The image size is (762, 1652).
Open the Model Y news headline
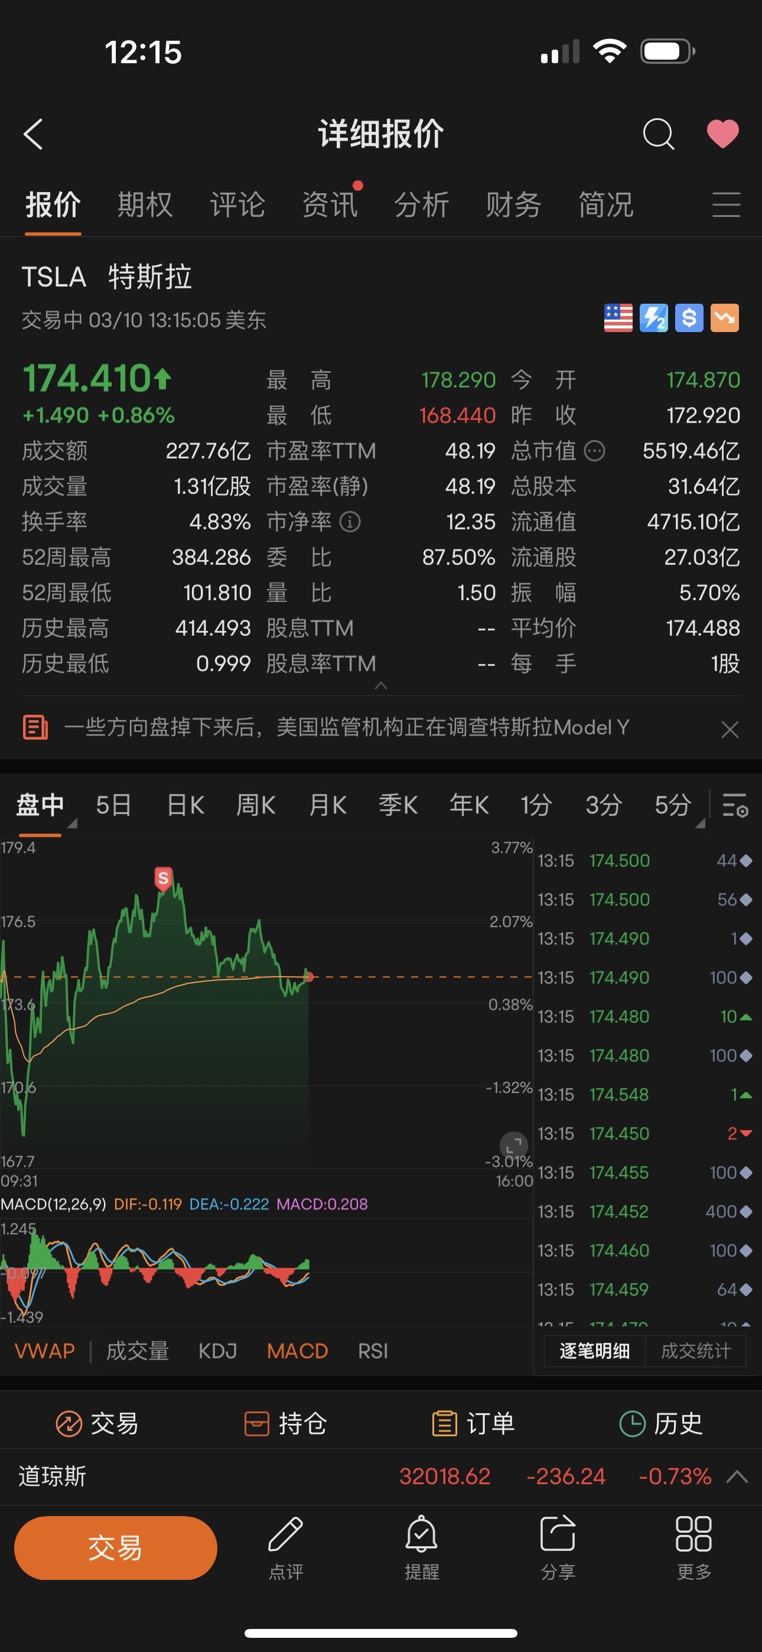346,727
